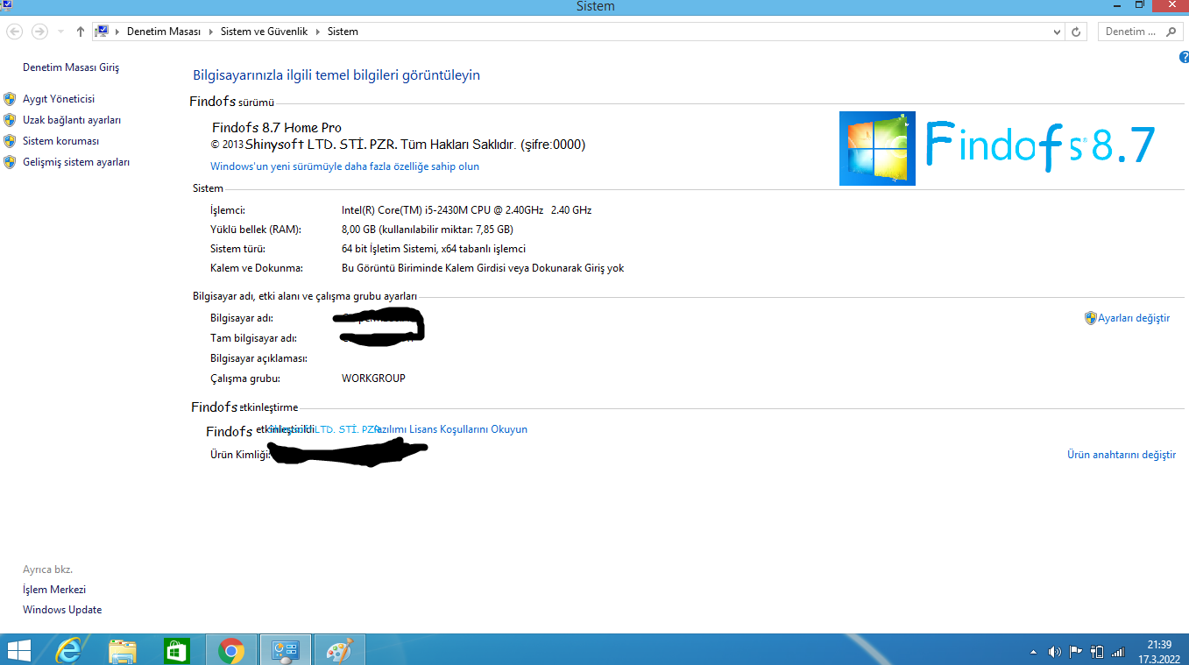The width and height of the screenshot is (1189, 665).
Task: Open Aygıt Yöneticisi
Action: (59, 99)
